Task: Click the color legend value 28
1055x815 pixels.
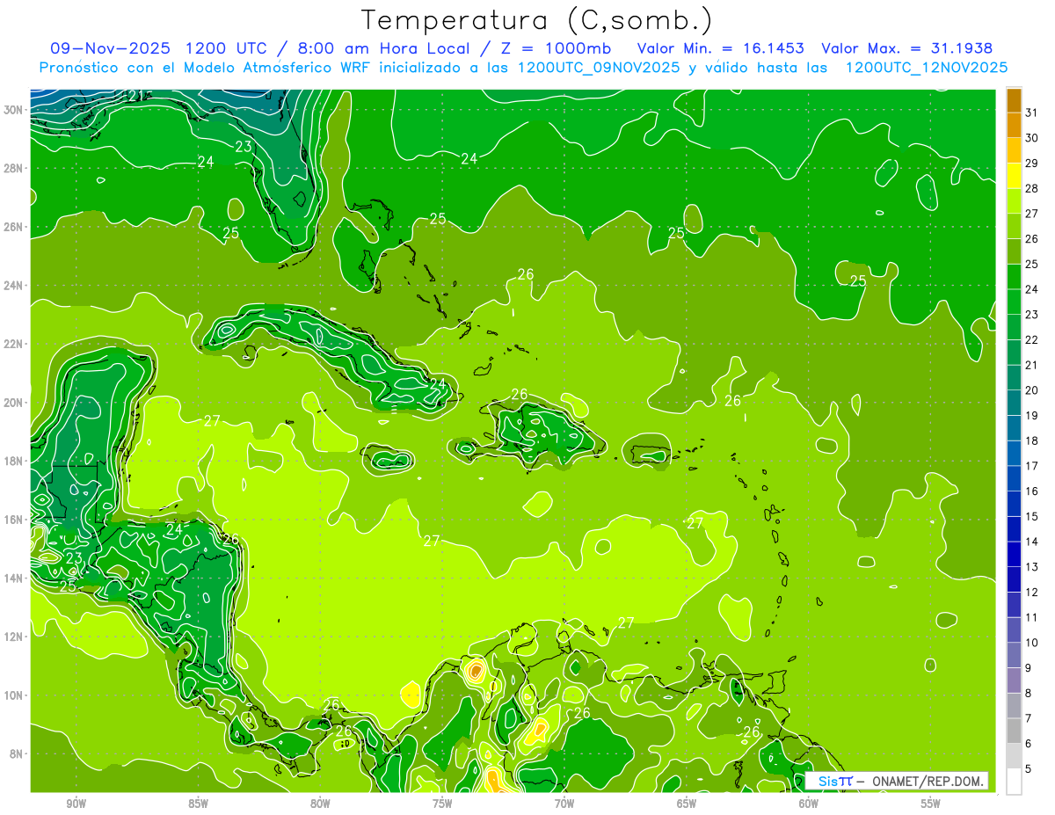Action: (1032, 188)
